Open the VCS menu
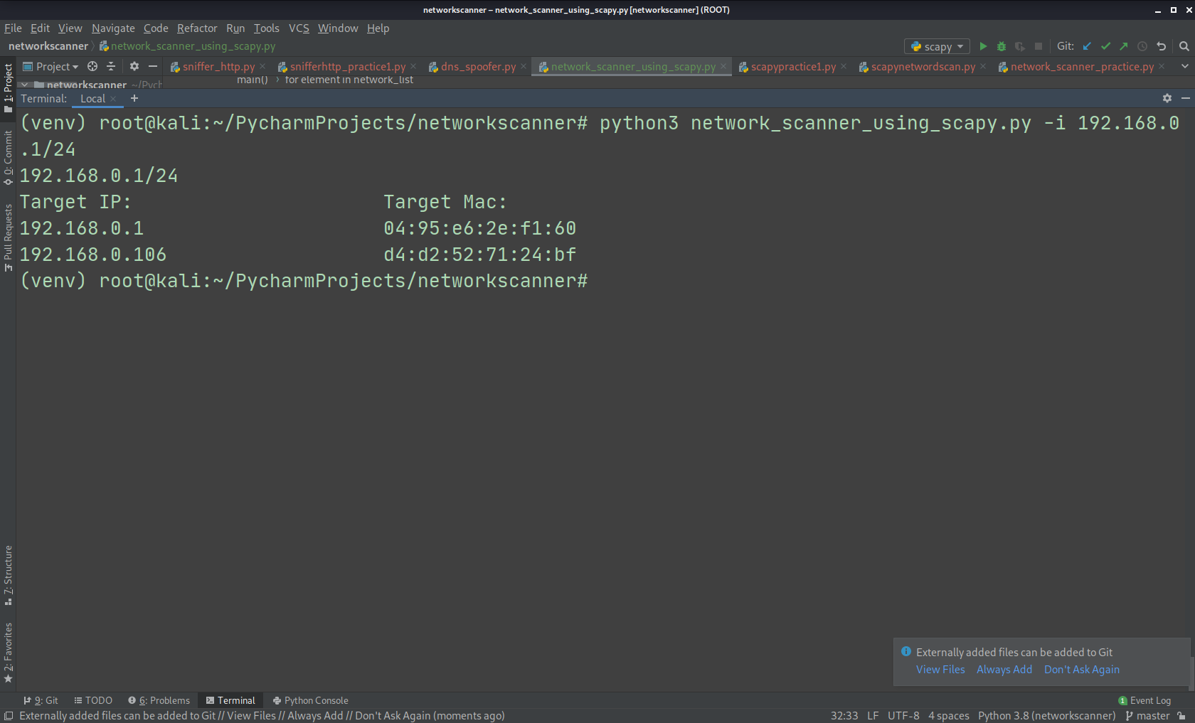The height and width of the screenshot is (723, 1195). click(299, 28)
